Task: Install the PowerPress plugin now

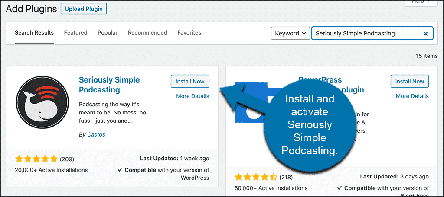Action: click(x=410, y=81)
